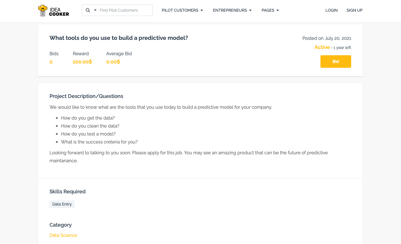Image resolution: width=401 pixels, height=244 pixels.
Task: Click the Idea Cooker chef hat logo
Action: (x=43, y=10)
